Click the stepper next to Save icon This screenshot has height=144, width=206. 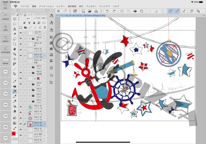[101, 11]
